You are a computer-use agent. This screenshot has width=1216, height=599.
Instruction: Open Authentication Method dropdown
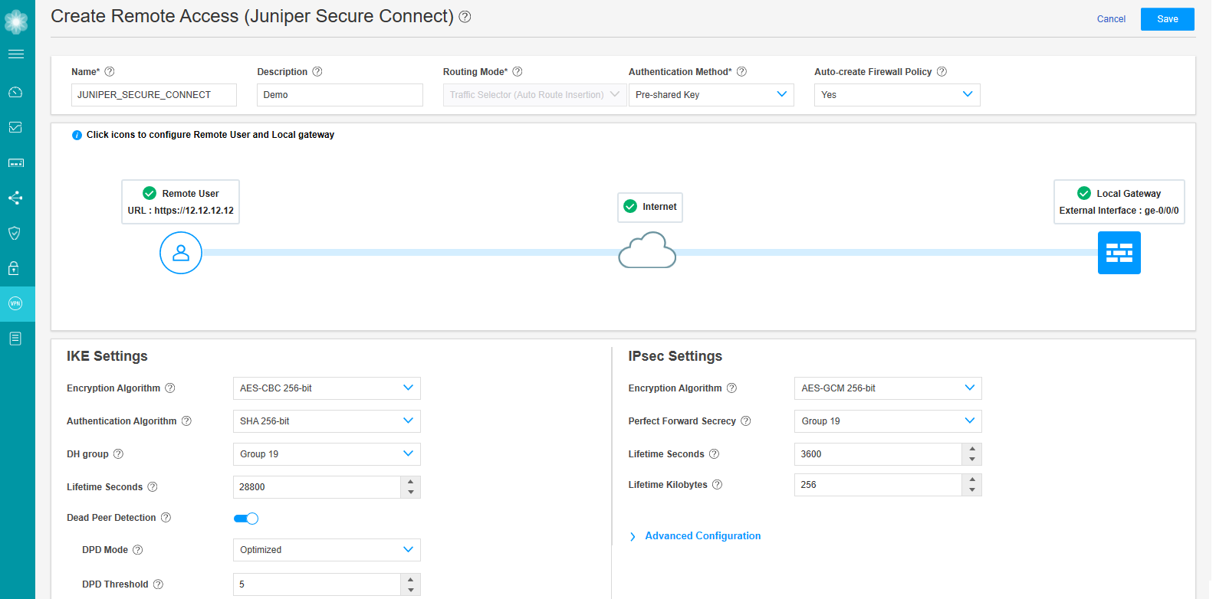(x=711, y=95)
